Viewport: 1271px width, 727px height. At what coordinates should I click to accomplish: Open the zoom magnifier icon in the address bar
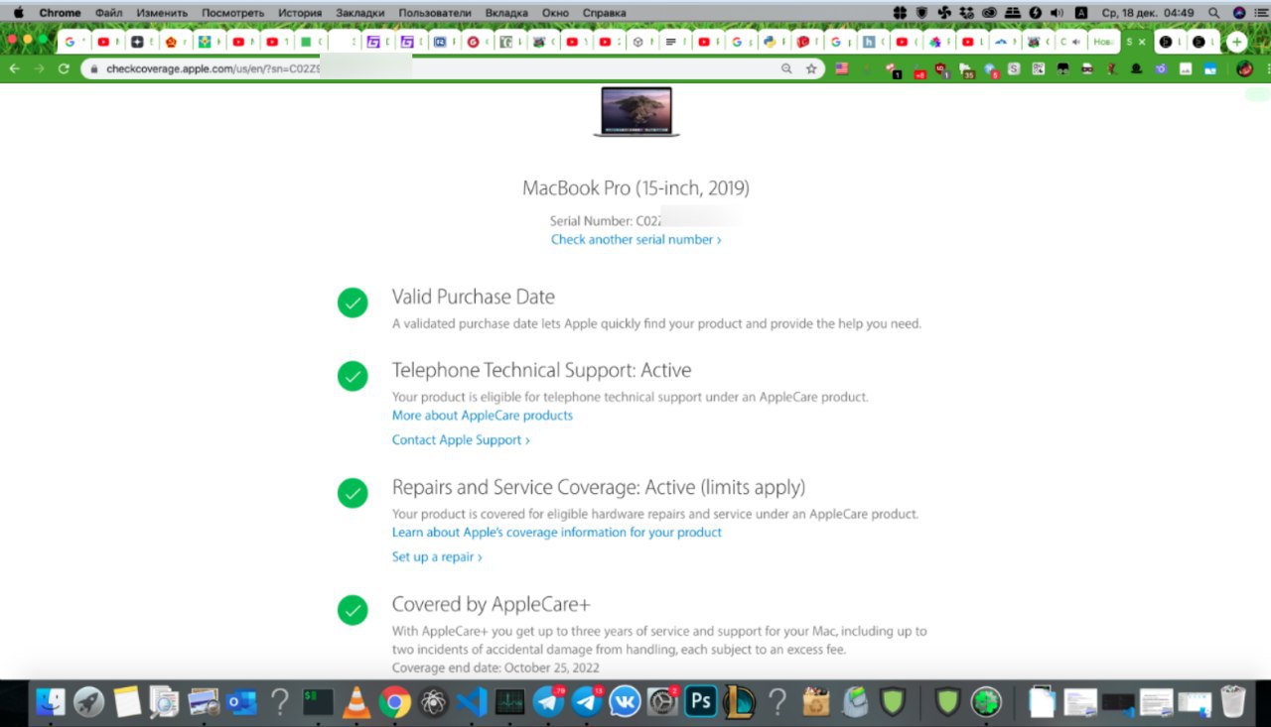786,68
